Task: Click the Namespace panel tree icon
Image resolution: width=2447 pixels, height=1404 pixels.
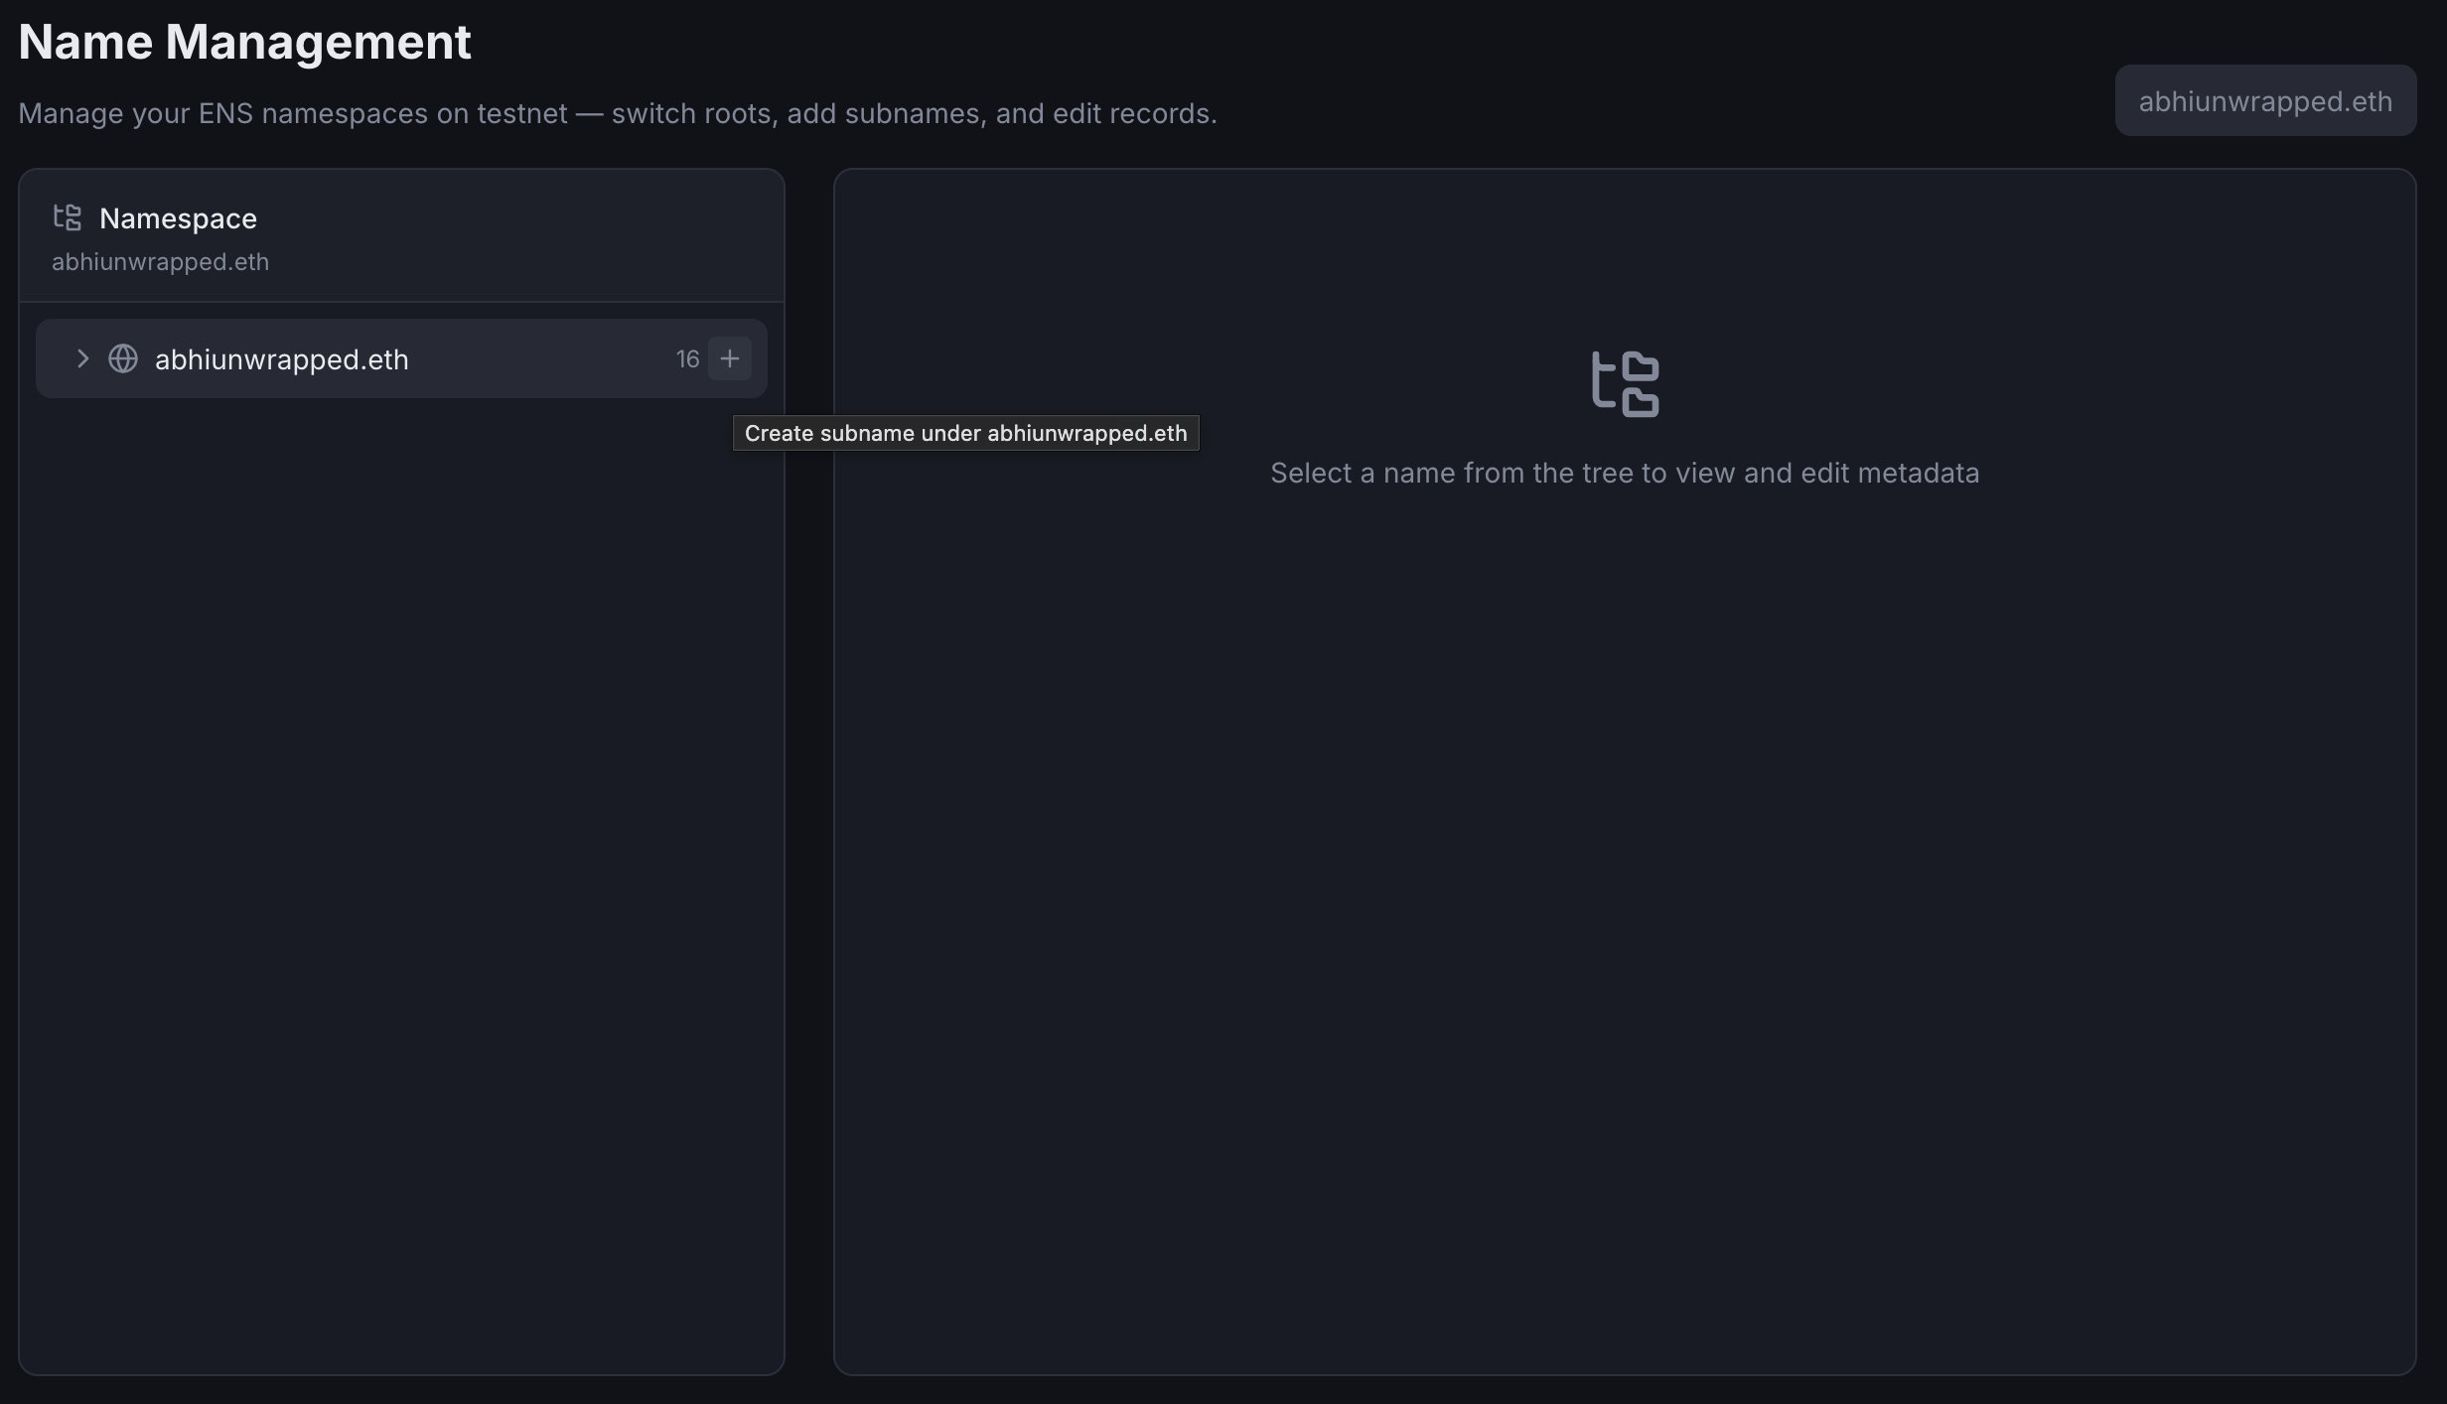Action: [68, 217]
